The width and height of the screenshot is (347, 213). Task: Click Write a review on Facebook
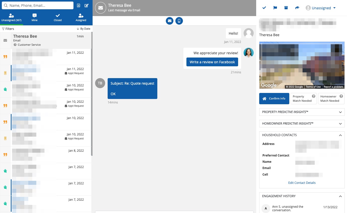pyautogui.click(x=212, y=62)
